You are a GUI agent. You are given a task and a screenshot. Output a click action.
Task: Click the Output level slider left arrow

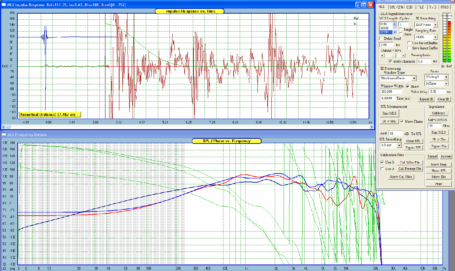[382, 55]
